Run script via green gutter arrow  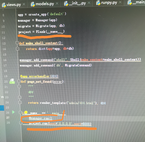13,112
